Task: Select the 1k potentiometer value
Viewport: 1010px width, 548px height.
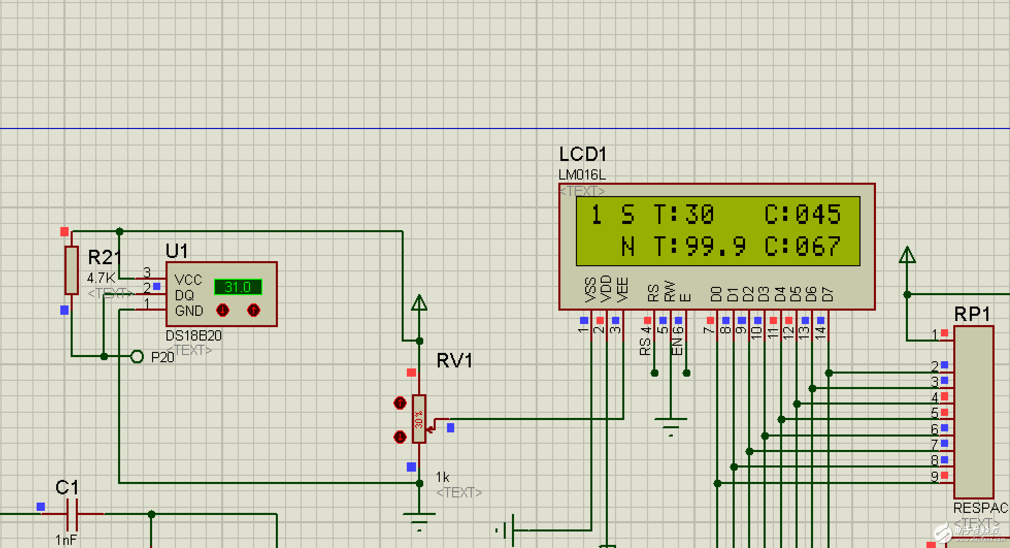Action: 442,477
